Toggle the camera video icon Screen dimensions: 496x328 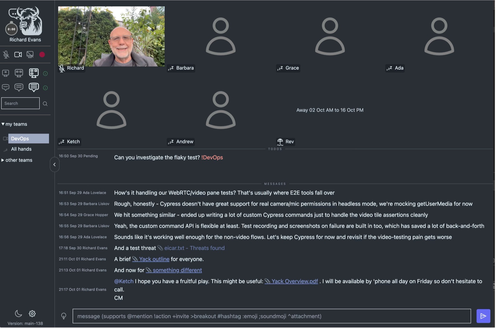click(18, 55)
